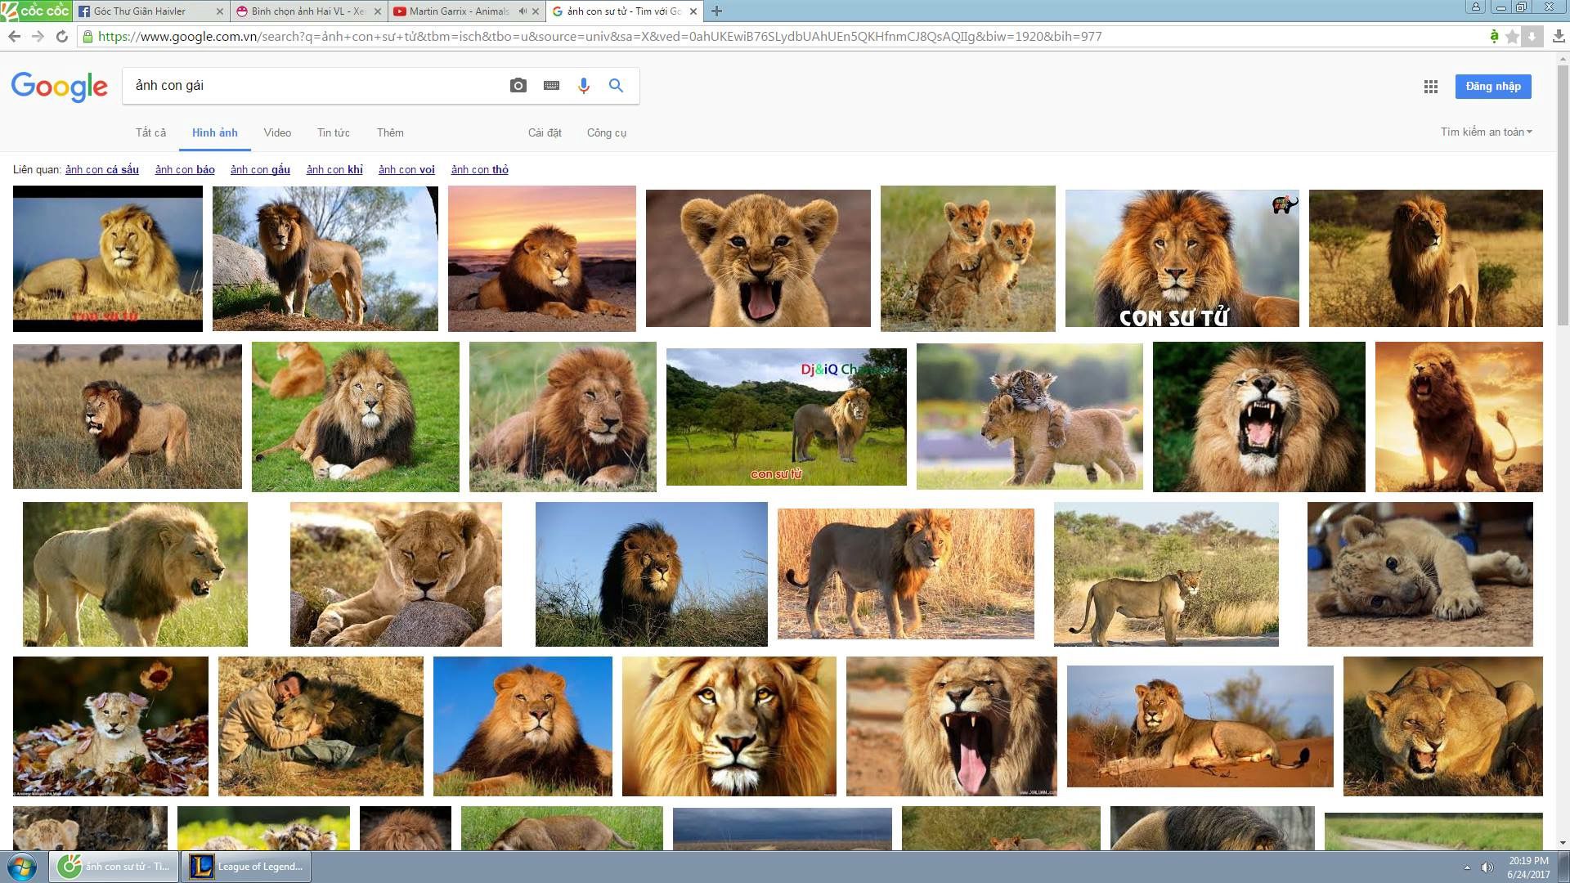Click the search by image camera icon
This screenshot has width=1570, height=883.
coord(518,86)
